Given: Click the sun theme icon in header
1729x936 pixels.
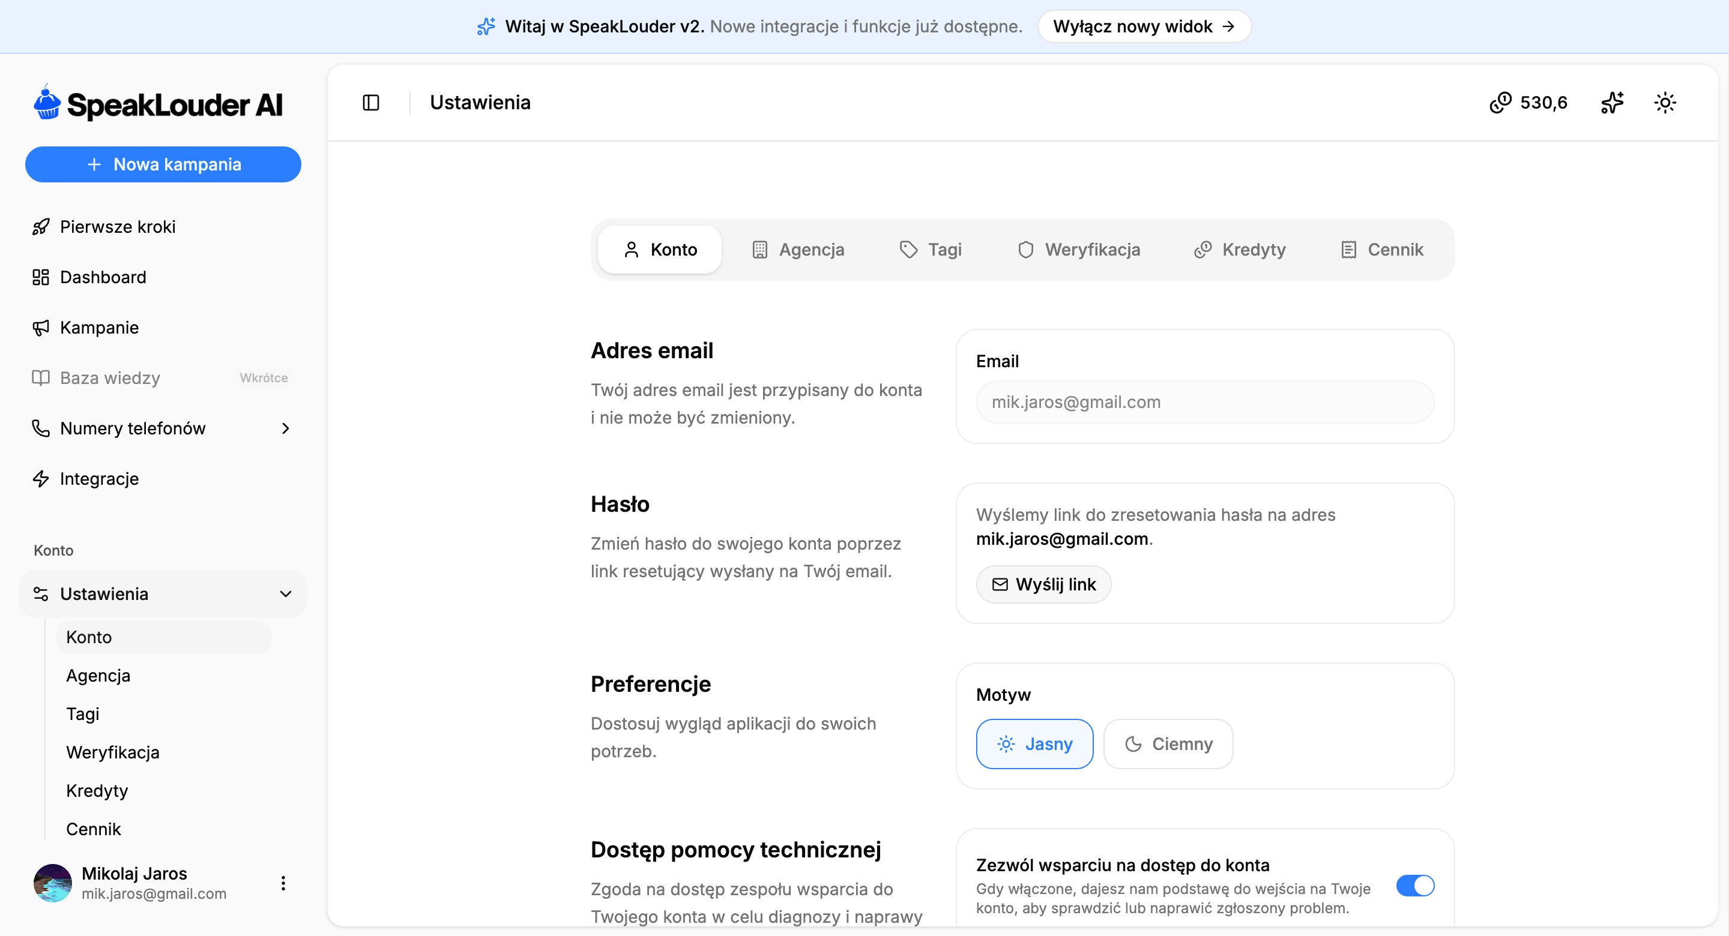Looking at the screenshot, I should 1665,103.
